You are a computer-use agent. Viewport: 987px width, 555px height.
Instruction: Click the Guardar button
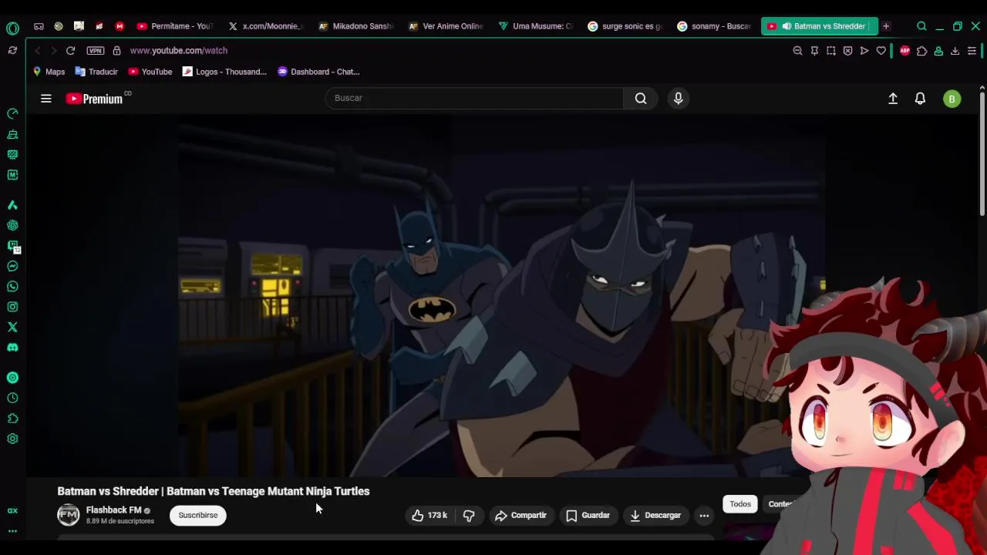(x=588, y=516)
